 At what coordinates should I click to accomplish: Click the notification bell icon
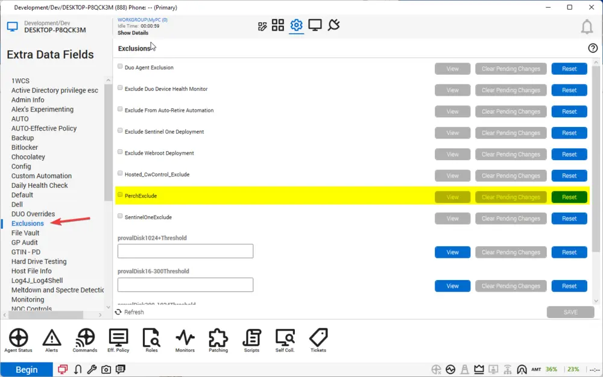click(587, 26)
